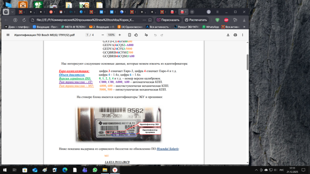Switch the РУС input language

tap(282, 170)
